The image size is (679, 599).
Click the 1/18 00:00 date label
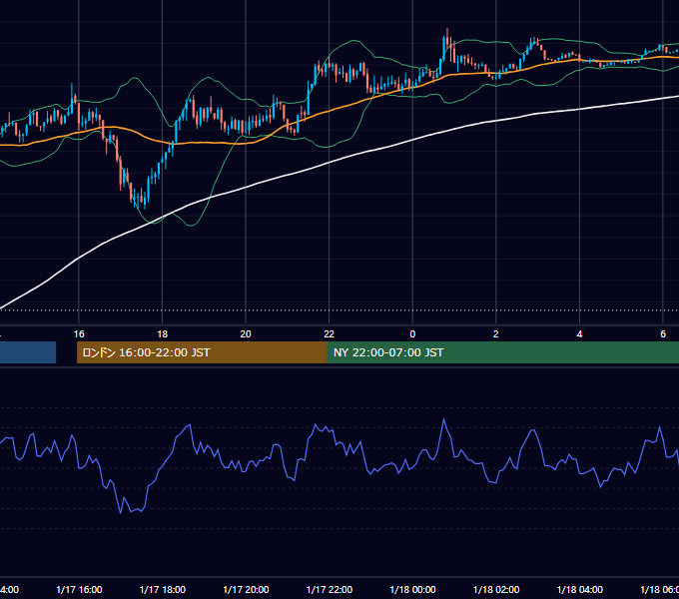(412, 590)
